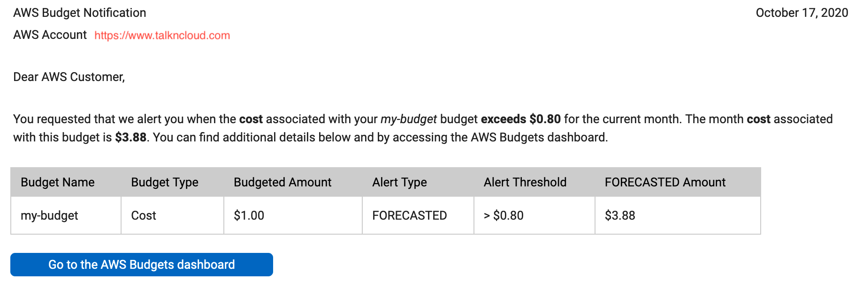Go to the AWS Budgets dashboard button

tap(142, 265)
